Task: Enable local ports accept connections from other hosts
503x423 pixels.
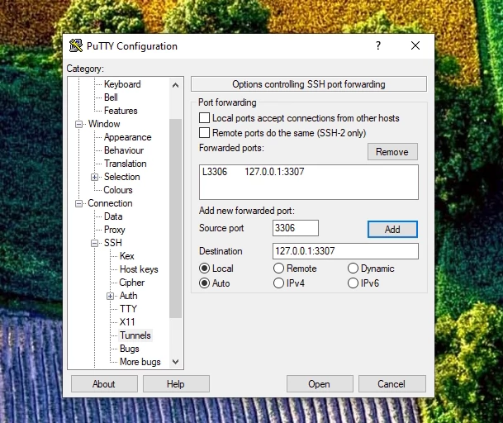Action: coord(204,118)
